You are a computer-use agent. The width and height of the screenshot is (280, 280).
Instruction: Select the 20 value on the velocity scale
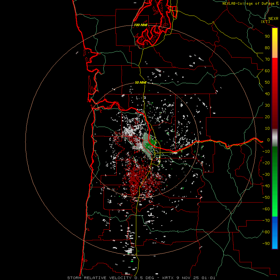pos(267,117)
